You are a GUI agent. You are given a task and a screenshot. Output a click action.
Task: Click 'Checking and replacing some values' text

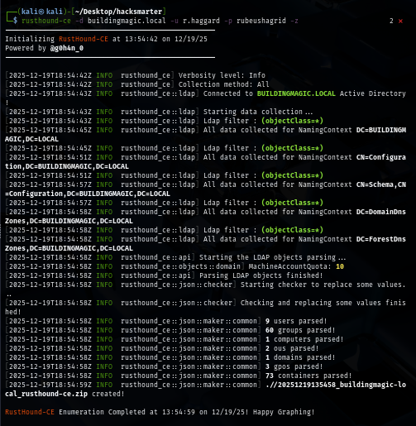click(x=311, y=303)
